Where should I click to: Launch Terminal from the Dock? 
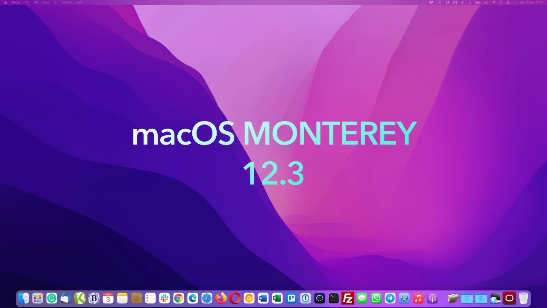click(x=334, y=298)
